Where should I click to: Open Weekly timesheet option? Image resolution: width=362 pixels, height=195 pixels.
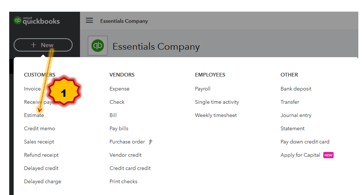[216, 115]
